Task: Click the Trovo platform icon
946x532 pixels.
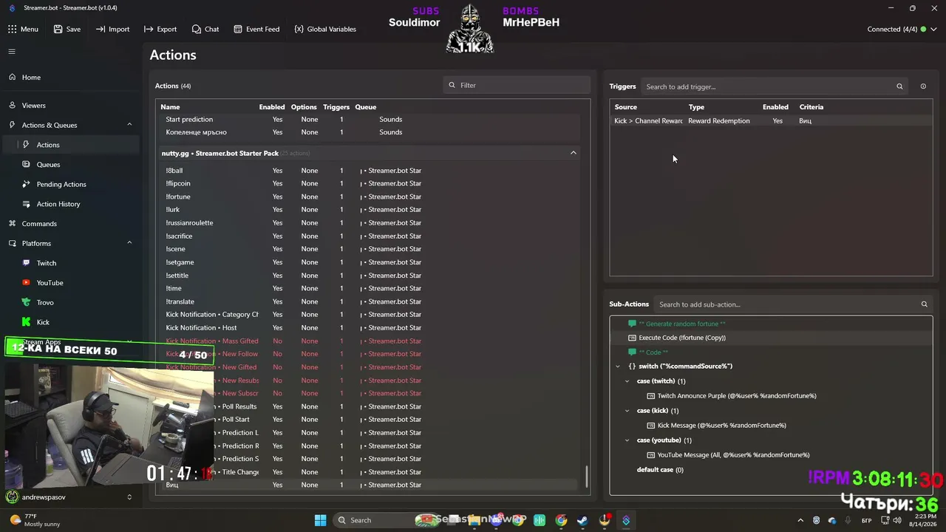Action: coord(27,302)
